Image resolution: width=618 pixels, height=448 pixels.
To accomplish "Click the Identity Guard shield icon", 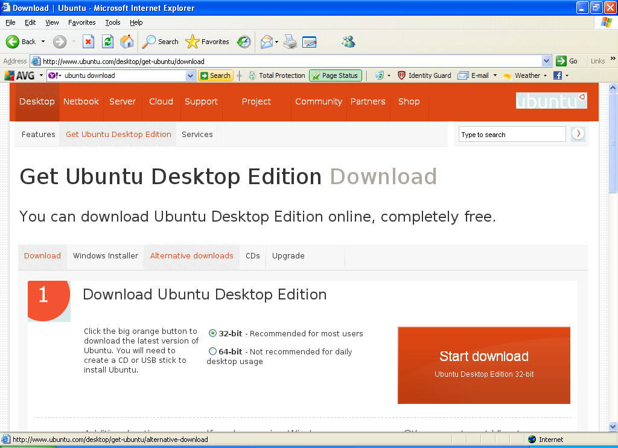I will click(x=401, y=75).
